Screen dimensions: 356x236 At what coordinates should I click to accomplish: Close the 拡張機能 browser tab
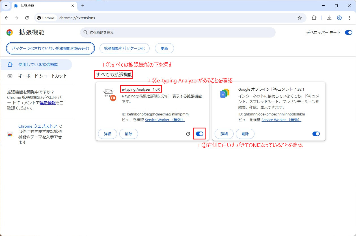coord(73,6)
